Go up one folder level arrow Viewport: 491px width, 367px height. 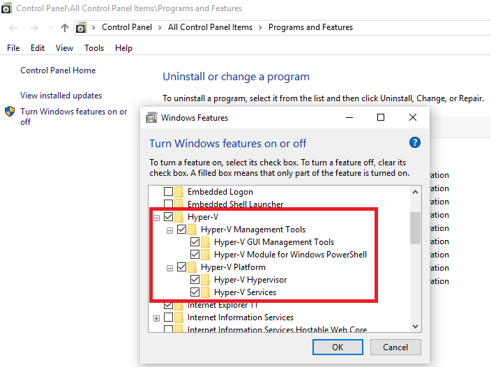pos(65,28)
